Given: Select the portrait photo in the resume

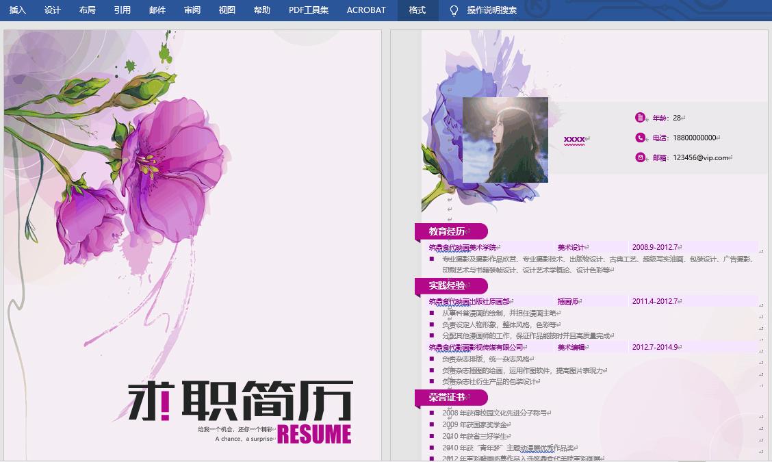Looking at the screenshot, I should point(506,141).
